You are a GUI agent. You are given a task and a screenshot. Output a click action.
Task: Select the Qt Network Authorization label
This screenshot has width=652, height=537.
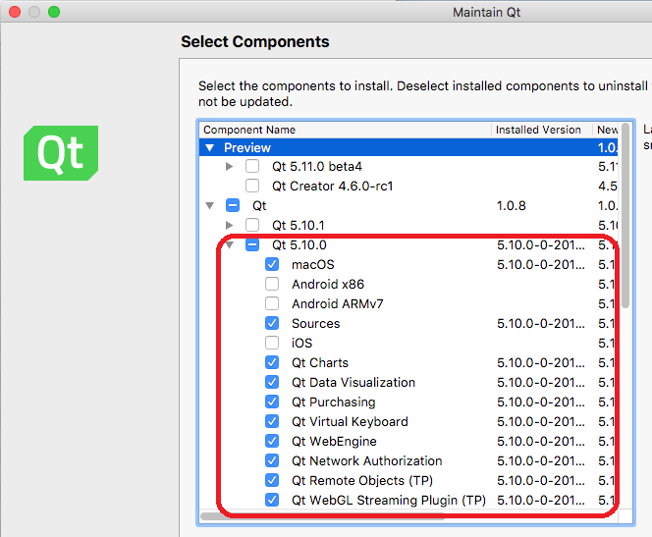367,460
